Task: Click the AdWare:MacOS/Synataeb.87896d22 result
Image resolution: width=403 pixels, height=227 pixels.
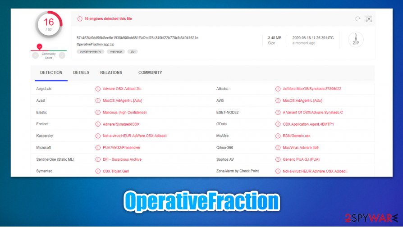Action: point(312,89)
